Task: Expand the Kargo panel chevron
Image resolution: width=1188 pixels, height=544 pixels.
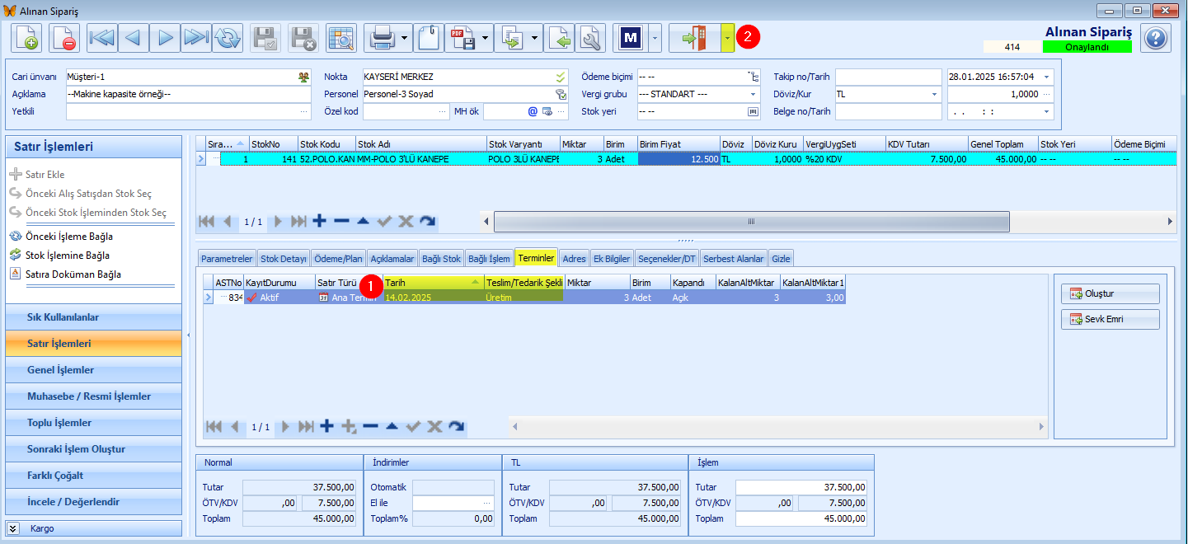Action: pos(13,528)
